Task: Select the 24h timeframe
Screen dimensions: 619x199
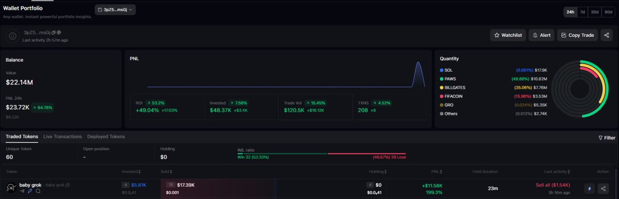Action: click(x=570, y=12)
